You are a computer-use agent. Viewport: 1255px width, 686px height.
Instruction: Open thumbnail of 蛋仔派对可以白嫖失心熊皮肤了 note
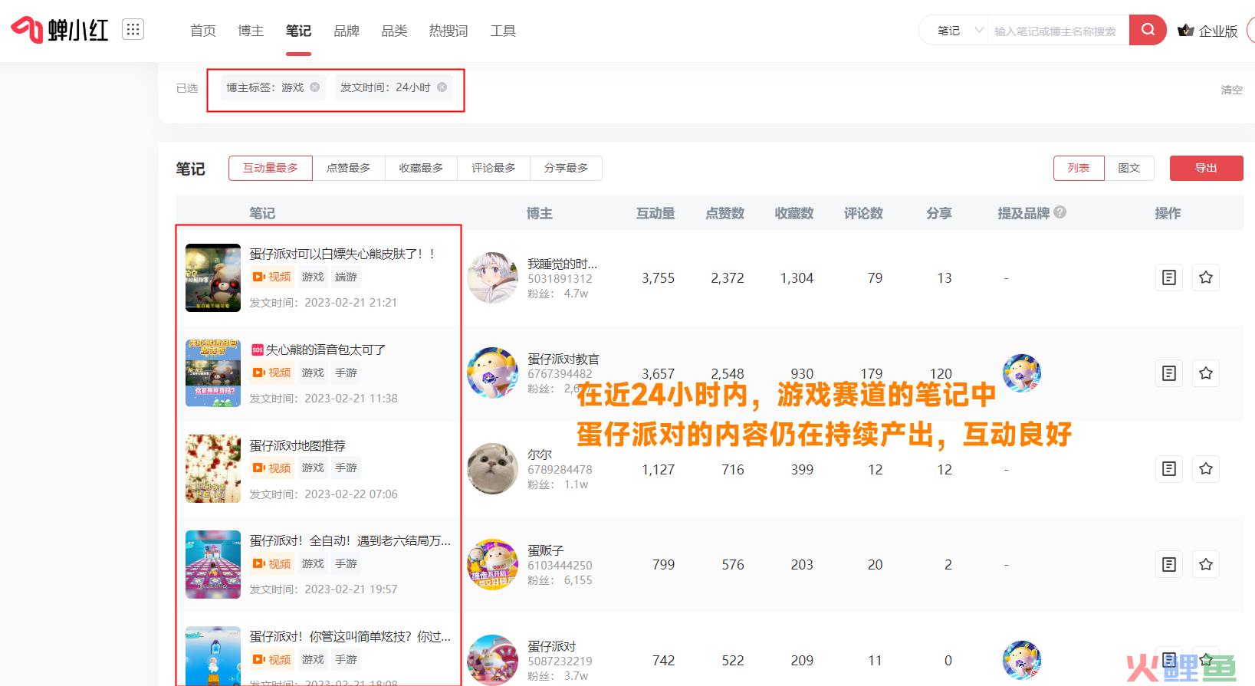tap(213, 277)
